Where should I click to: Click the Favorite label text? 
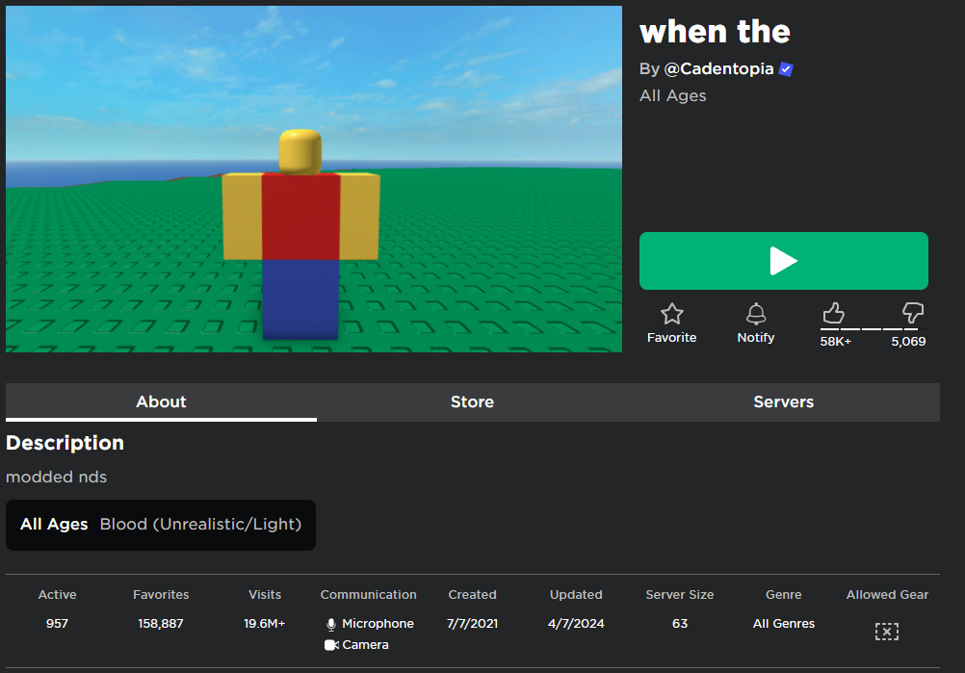click(x=671, y=338)
